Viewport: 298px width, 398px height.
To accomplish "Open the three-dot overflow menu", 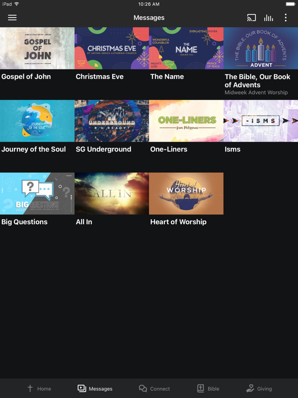I will pyautogui.click(x=286, y=17).
